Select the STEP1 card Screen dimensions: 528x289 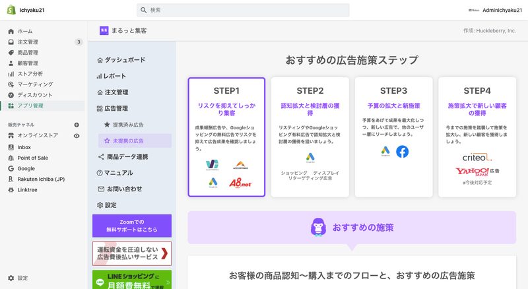[226, 137]
